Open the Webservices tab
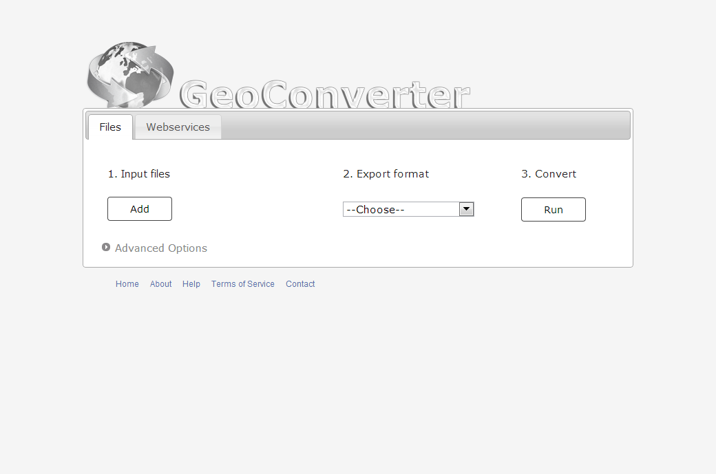This screenshot has width=716, height=474. (x=178, y=127)
